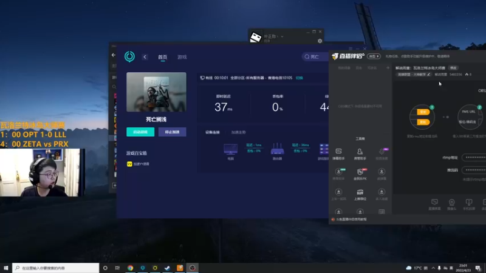The image size is (486, 273).
Task: Select the 设备连接 tab
Action: click(x=212, y=132)
